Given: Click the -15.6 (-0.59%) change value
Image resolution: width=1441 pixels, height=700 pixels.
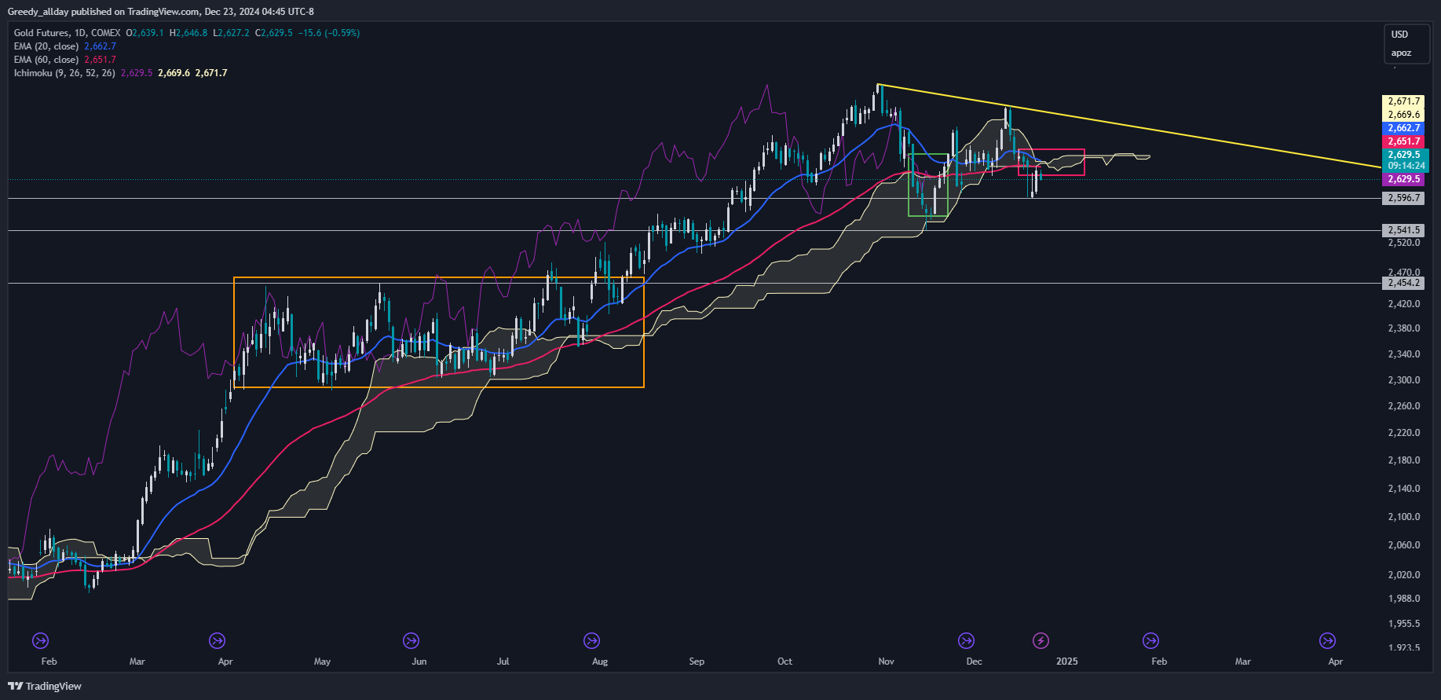Looking at the screenshot, I should (x=329, y=33).
